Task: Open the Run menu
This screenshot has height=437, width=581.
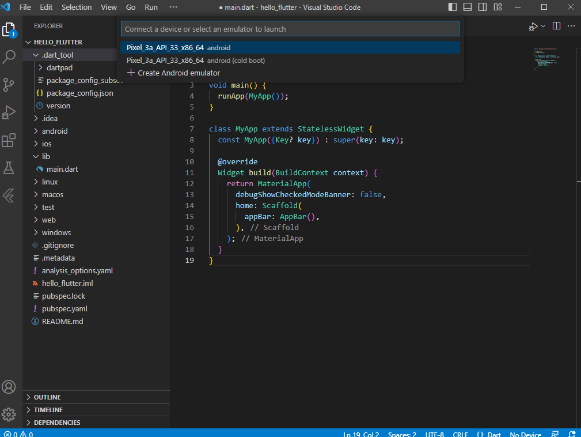Action: point(151,7)
